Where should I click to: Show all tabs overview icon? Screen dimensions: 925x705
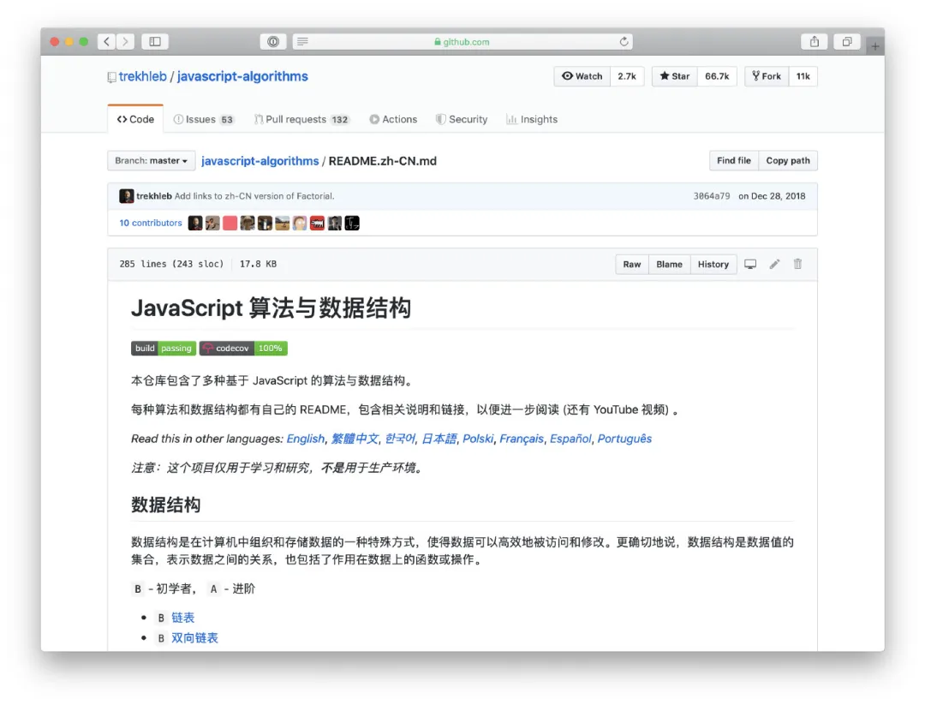(846, 41)
